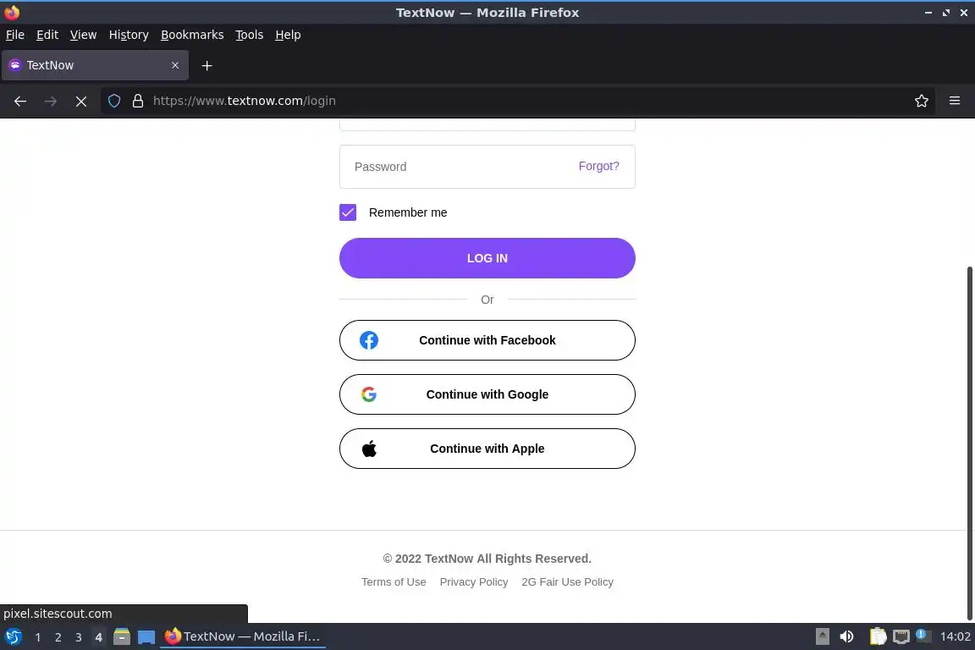This screenshot has width=975, height=650.
Task: Open the Tools menu
Action: (250, 35)
